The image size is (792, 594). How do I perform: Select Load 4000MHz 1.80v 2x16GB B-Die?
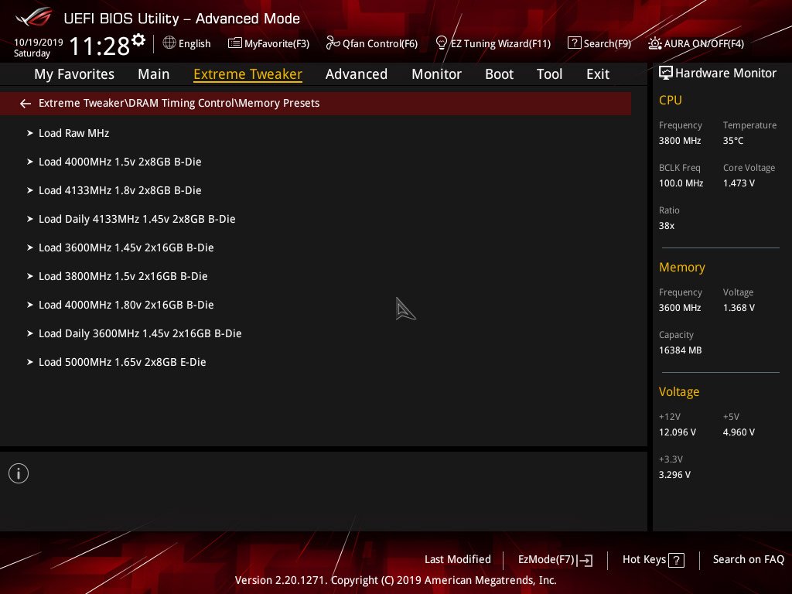click(x=126, y=305)
